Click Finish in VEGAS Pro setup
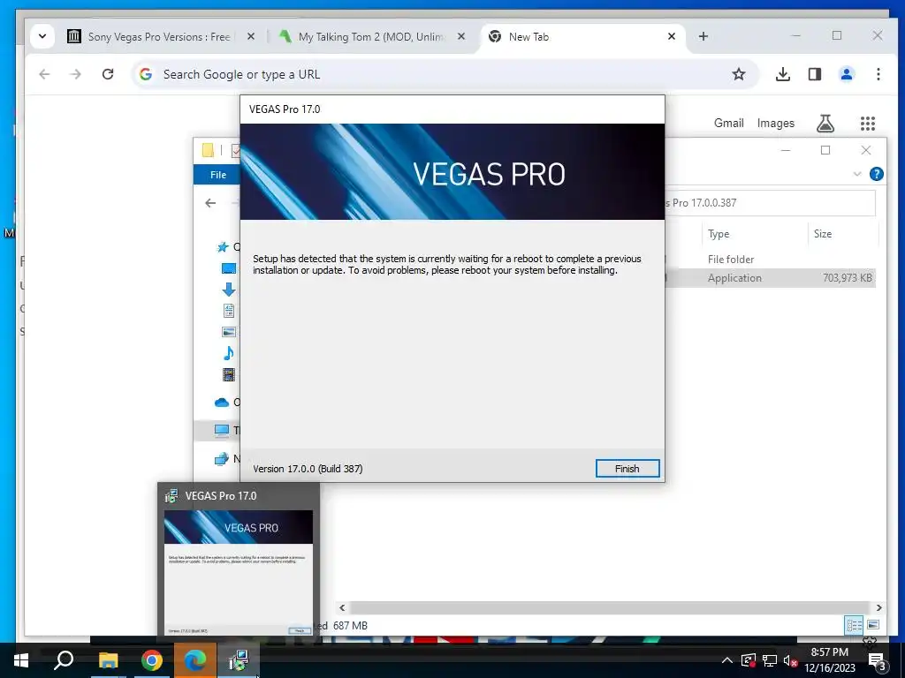905x678 pixels. [x=627, y=469]
